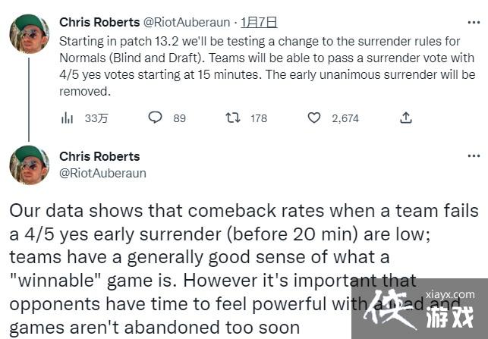Open the avatar on the first tweet
The height and width of the screenshot is (339, 488).
point(30,33)
